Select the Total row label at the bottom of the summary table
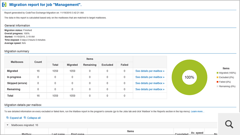Screen dimensions: 240x135 (10, 96)
